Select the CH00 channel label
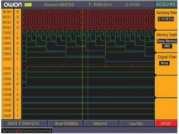The height and width of the screenshot is (134, 179). coord(7,33)
